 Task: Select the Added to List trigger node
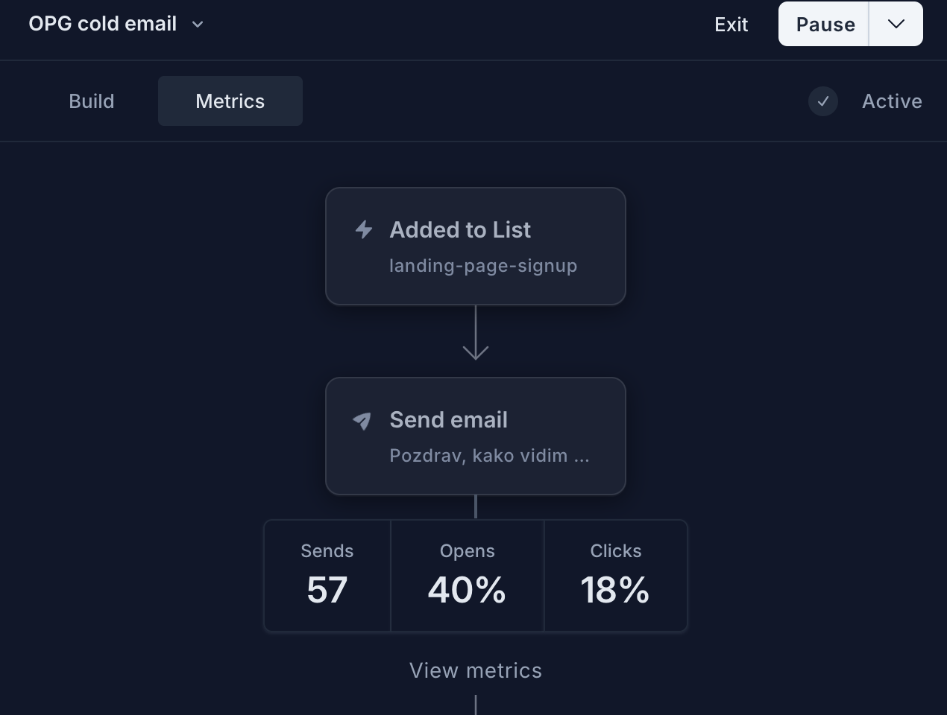(x=475, y=246)
